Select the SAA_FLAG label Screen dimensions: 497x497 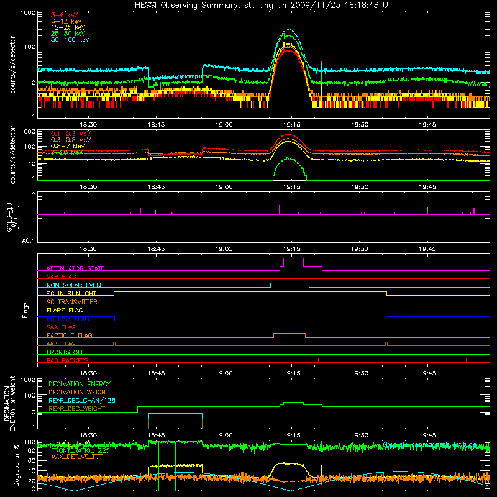click(61, 327)
